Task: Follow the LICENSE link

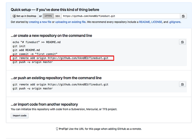Action: tap(157, 22)
